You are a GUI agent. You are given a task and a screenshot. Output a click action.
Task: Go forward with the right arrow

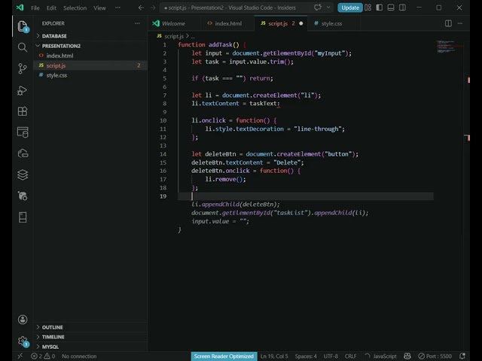coord(153,8)
